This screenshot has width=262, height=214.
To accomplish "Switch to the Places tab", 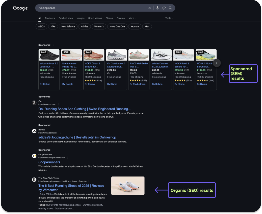I will coord(109,18).
